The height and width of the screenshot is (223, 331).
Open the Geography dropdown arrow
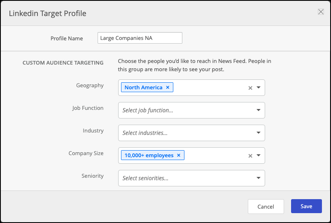pyautogui.click(x=259, y=87)
